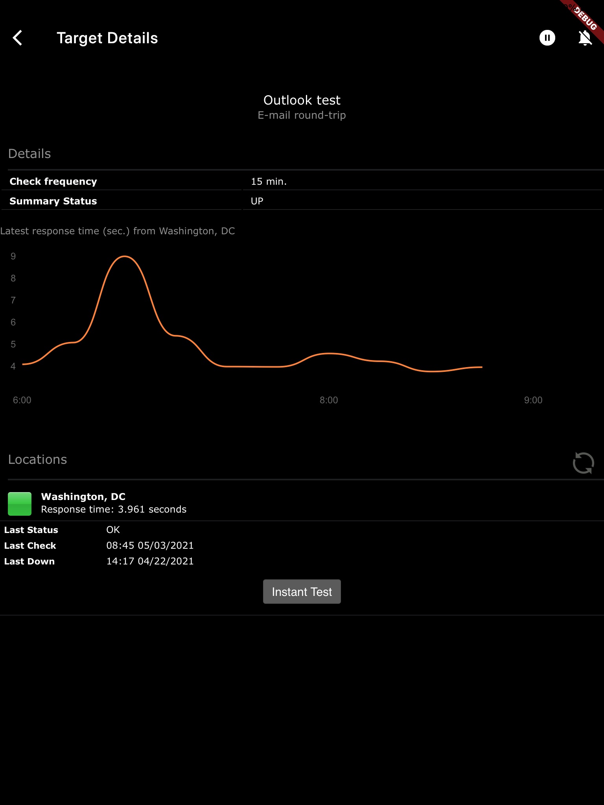This screenshot has height=805, width=604.
Task: Select the Details section header
Action: (29, 154)
